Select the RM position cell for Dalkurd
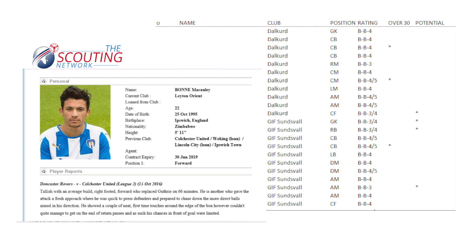This screenshot has height=237, width=461. (334, 64)
